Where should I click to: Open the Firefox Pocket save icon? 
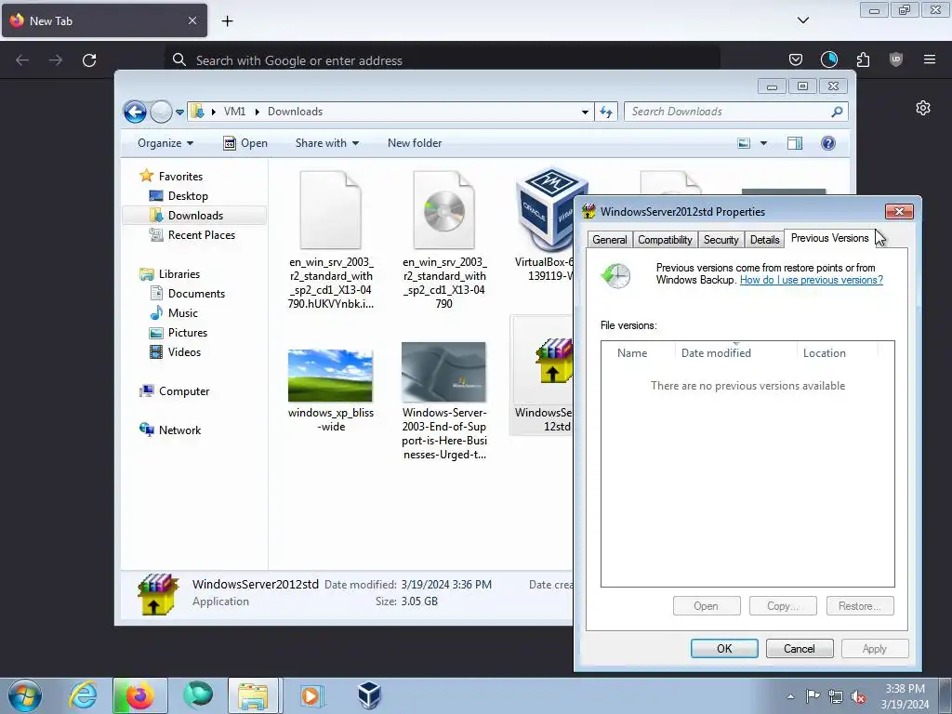(796, 59)
